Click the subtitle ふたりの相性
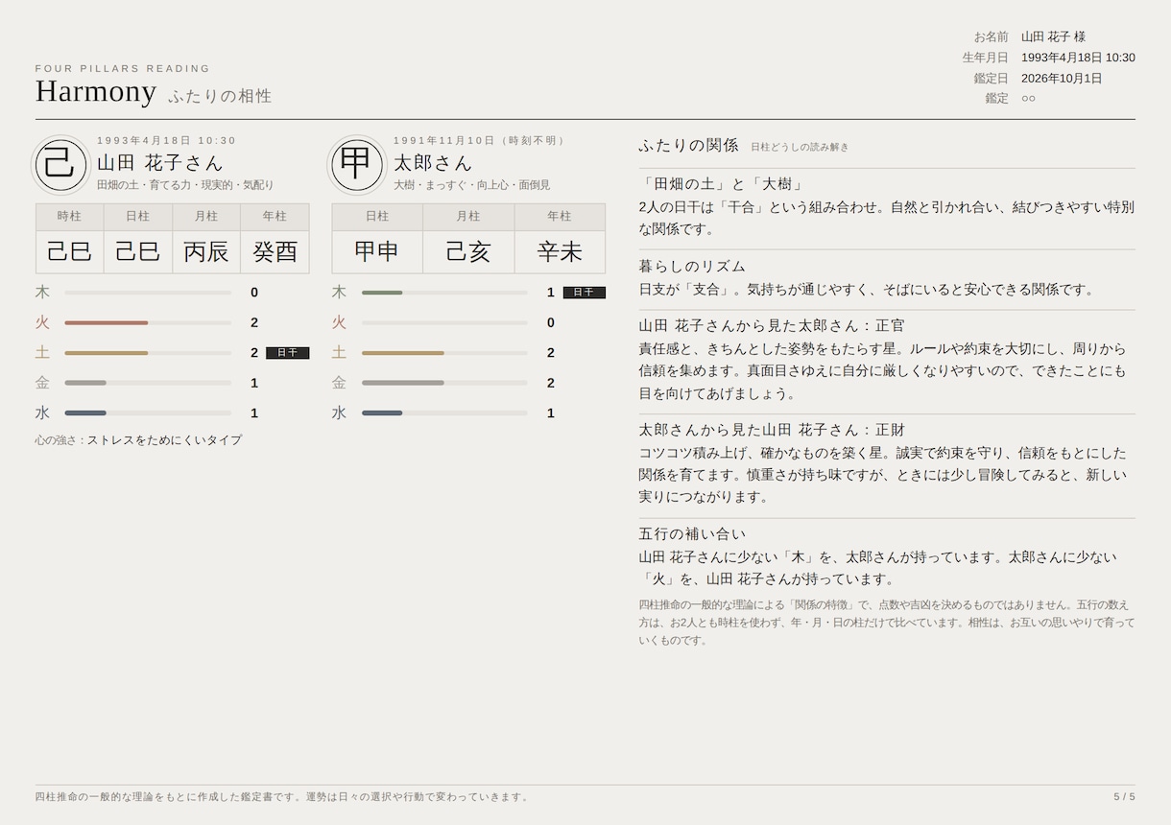Image resolution: width=1171 pixels, height=825 pixels. pyautogui.click(x=220, y=96)
